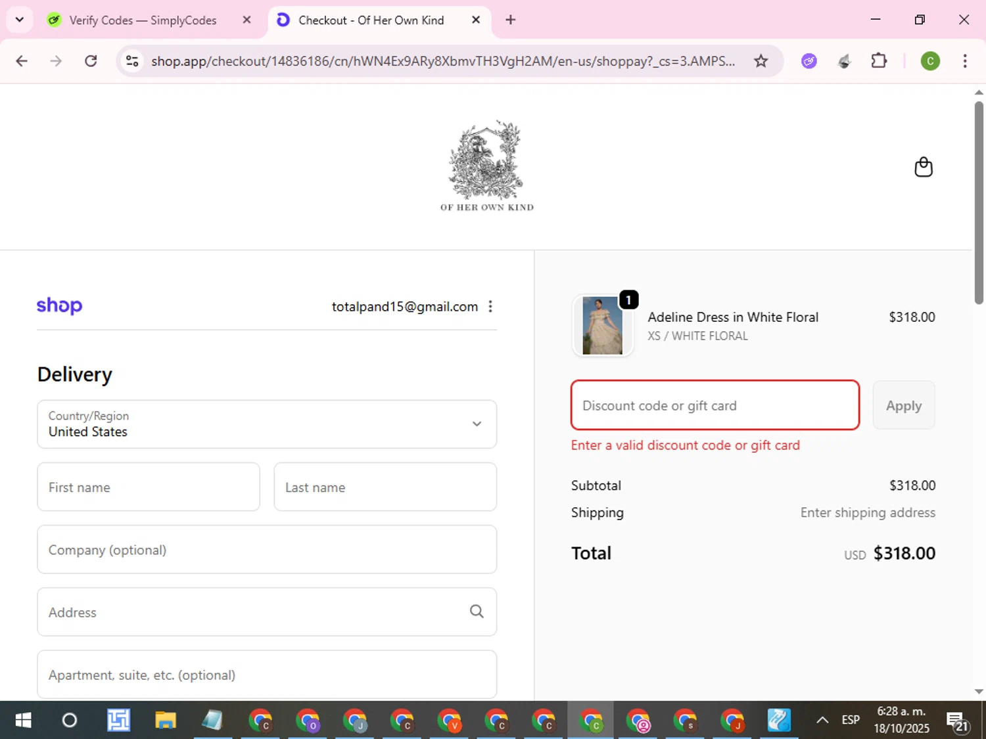Open Chrome taskbar icon with profile S
The height and width of the screenshot is (739, 986).
(685, 721)
